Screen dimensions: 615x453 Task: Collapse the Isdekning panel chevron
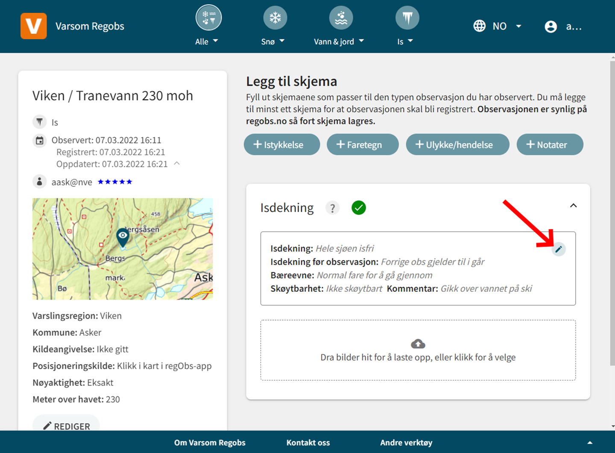pos(573,206)
